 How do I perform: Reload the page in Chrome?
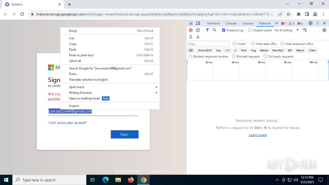tap(22, 14)
